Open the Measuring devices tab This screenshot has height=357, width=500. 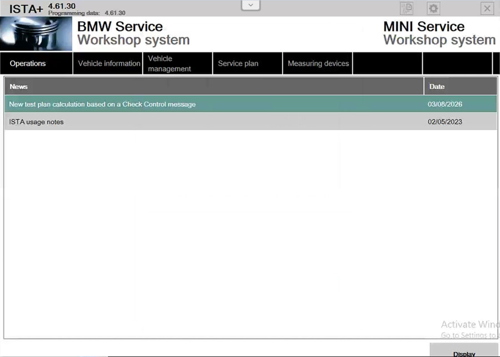[318, 63]
